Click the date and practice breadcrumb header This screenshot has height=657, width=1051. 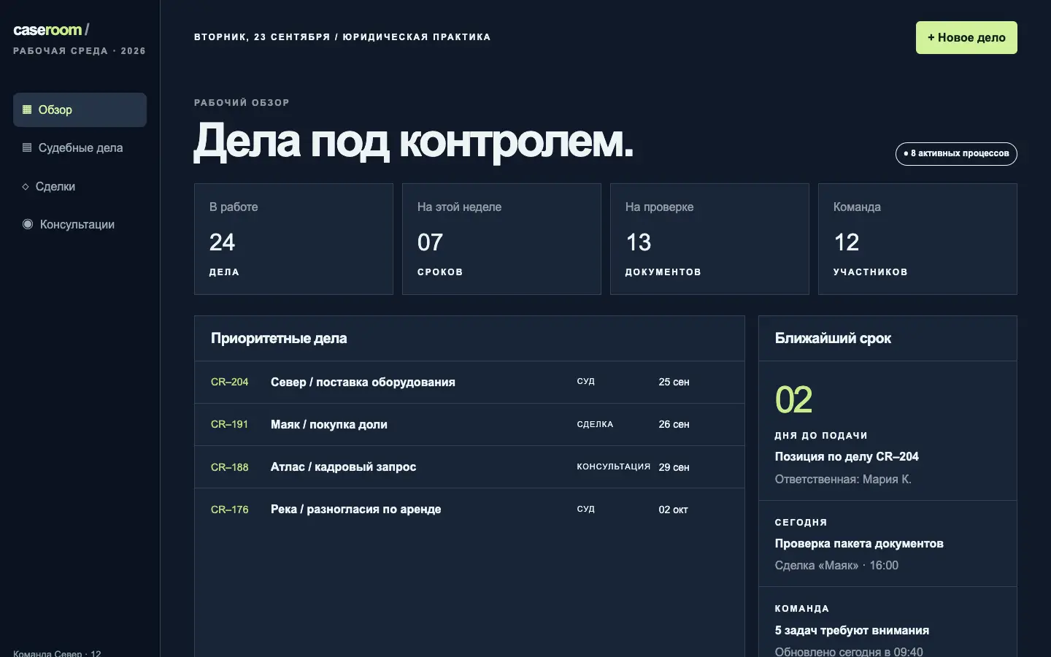pyautogui.click(x=342, y=37)
